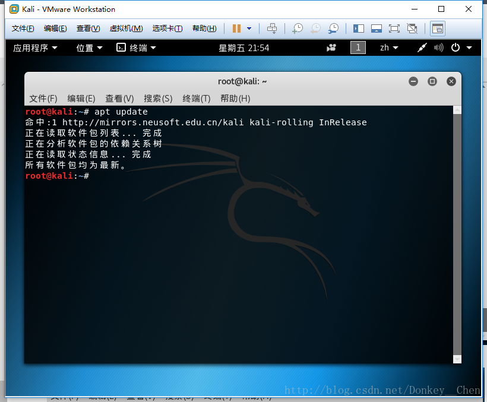The width and height of the screenshot is (487, 402).
Task: Open VMware 文件(F) menu
Action: pyautogui.click(x=23, y=29)
